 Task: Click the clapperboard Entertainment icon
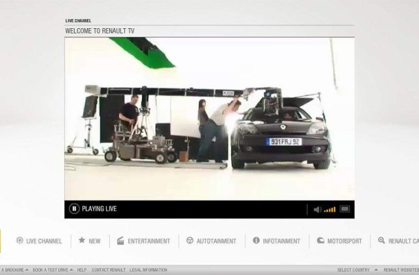[x=120, y=240]
